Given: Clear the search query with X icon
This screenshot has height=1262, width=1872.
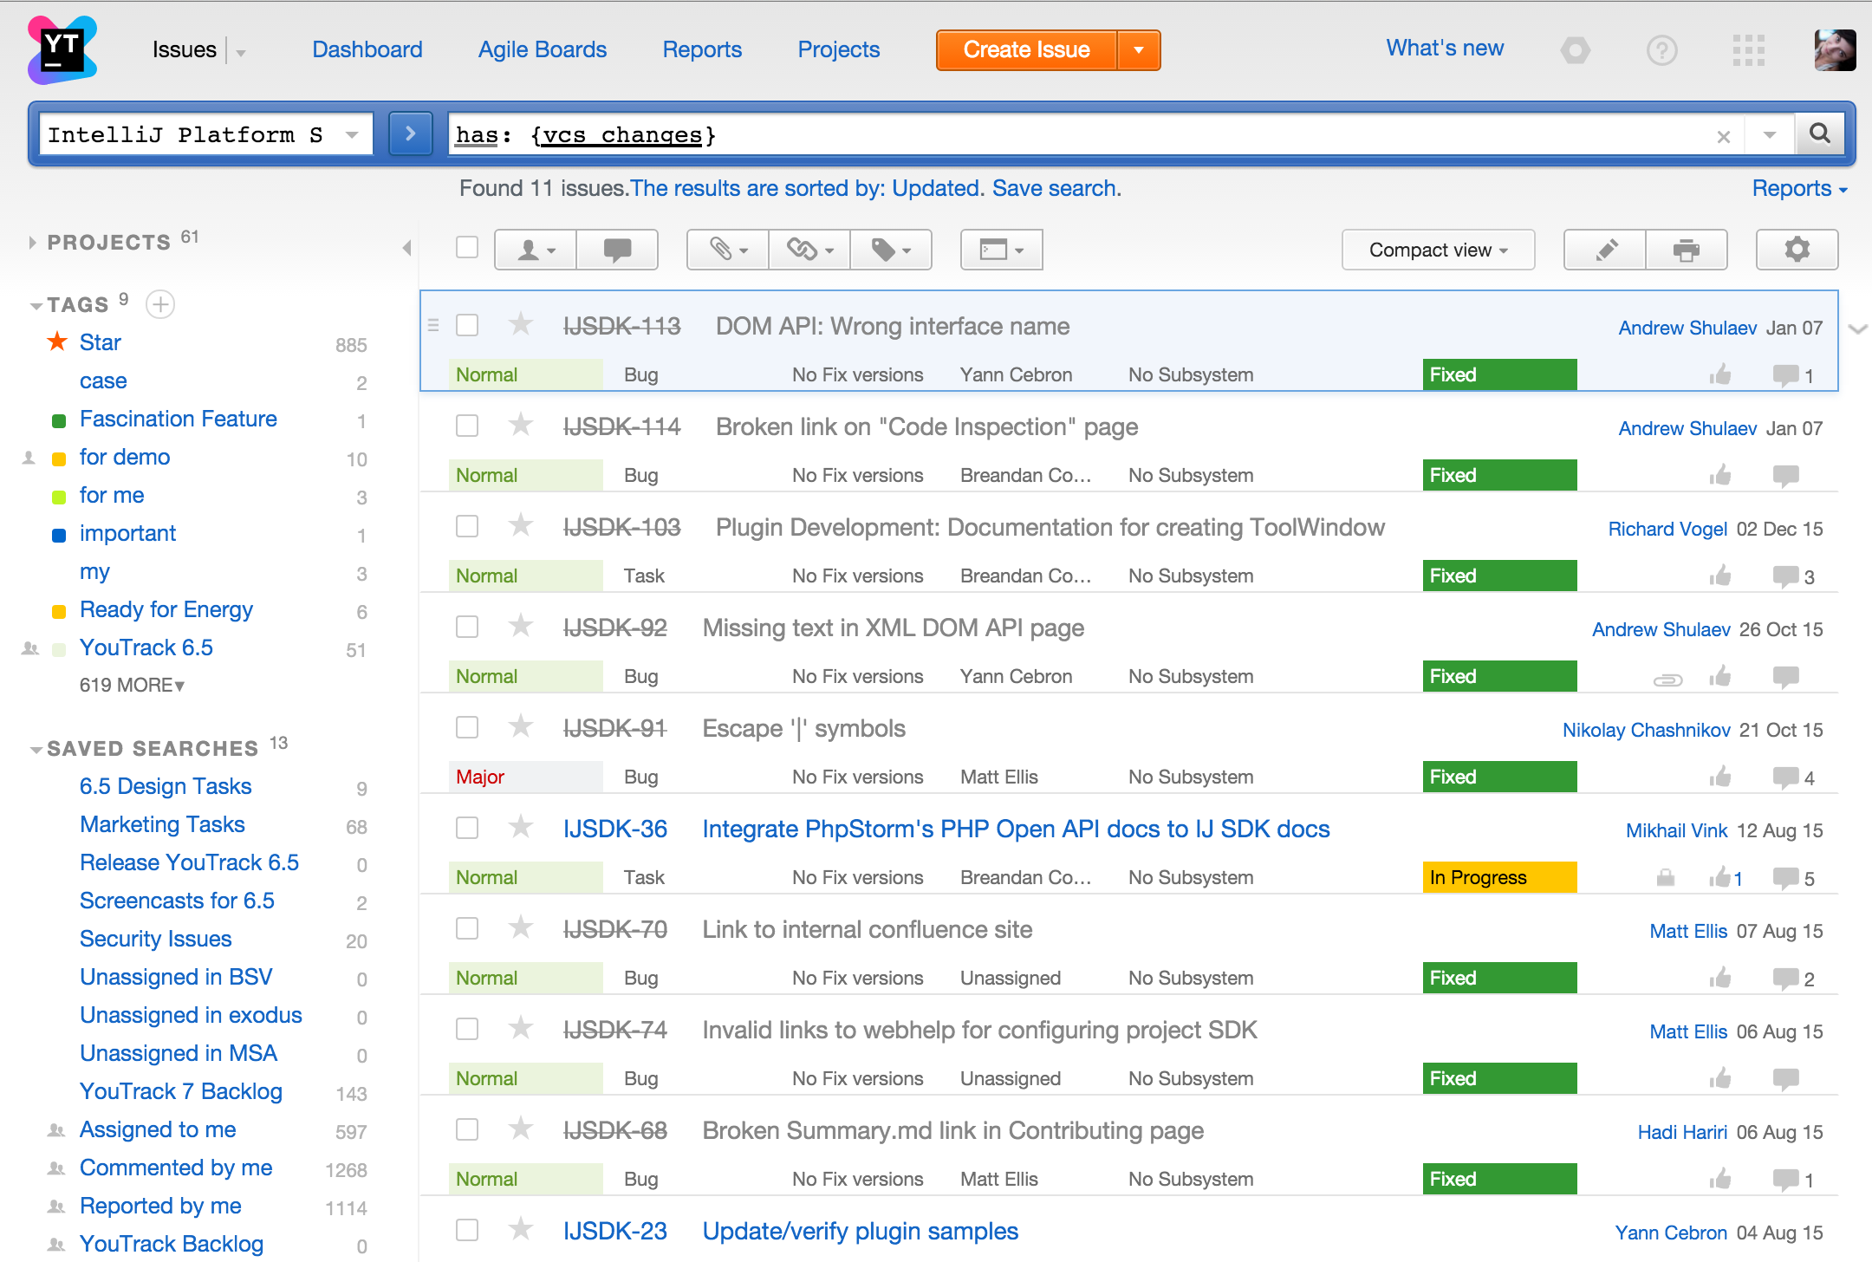Looking at the screenshot, I should pyautogui.click(x=1724, y=136).
